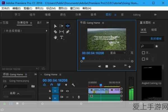Screen dimensions: 168x112
Task: Open the playback resolution dropdown beside 适合
Action: tap(132, 53)
